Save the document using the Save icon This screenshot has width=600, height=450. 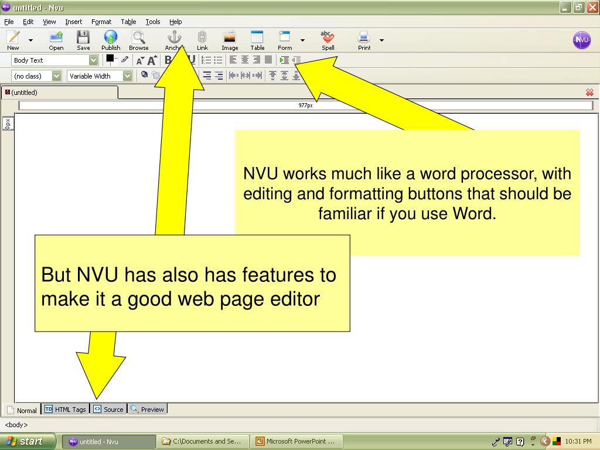point(83,40)
